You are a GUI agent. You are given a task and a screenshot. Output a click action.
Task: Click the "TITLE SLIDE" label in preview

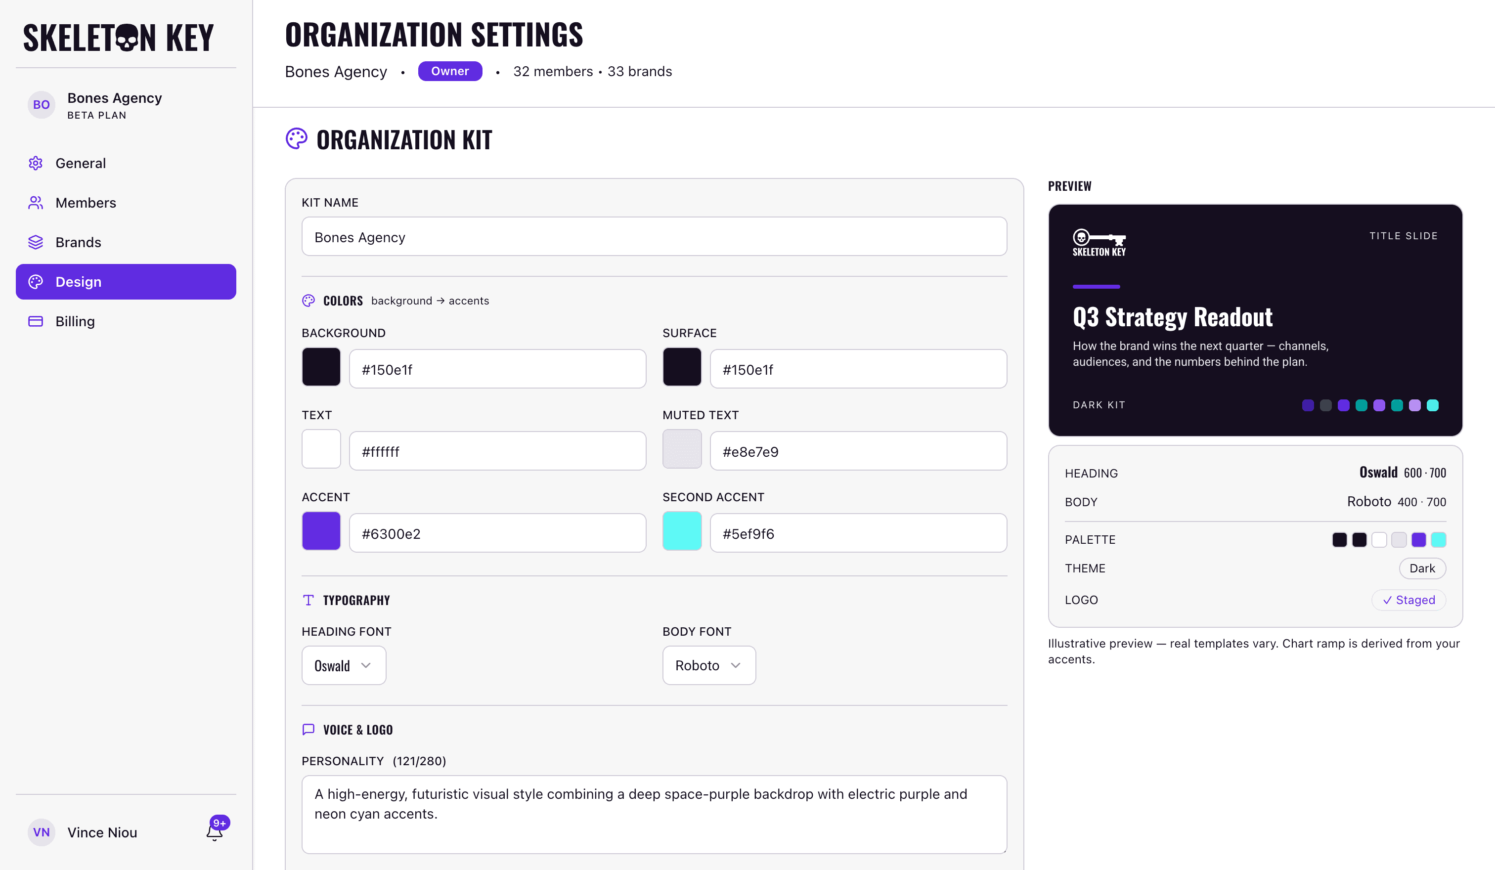1403,236
